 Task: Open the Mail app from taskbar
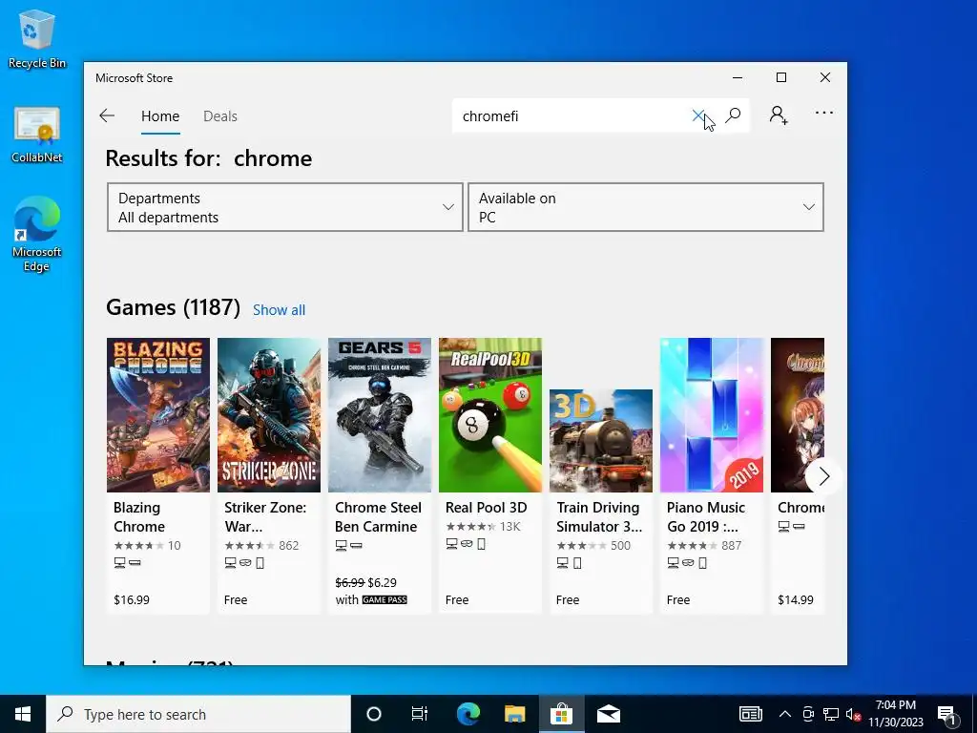pos(608,714)
